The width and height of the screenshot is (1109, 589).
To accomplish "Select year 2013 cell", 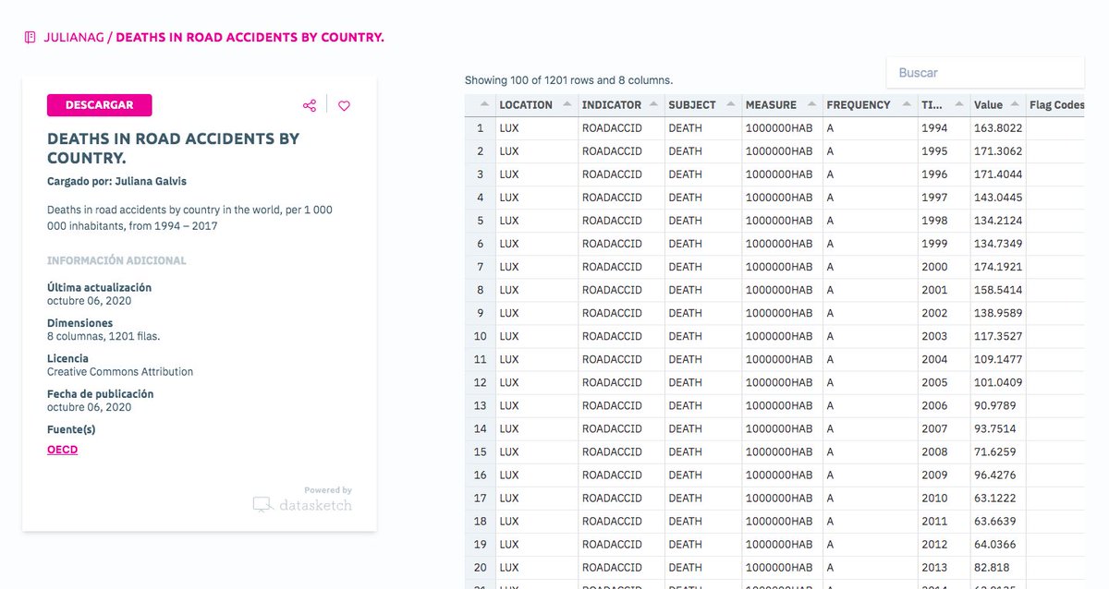I will (x=944, y=567).
